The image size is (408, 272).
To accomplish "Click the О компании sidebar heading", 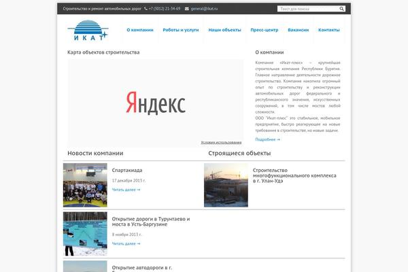I will coord(269,52).
